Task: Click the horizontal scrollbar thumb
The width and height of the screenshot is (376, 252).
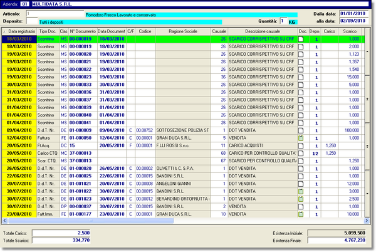Action: point(91,221)
